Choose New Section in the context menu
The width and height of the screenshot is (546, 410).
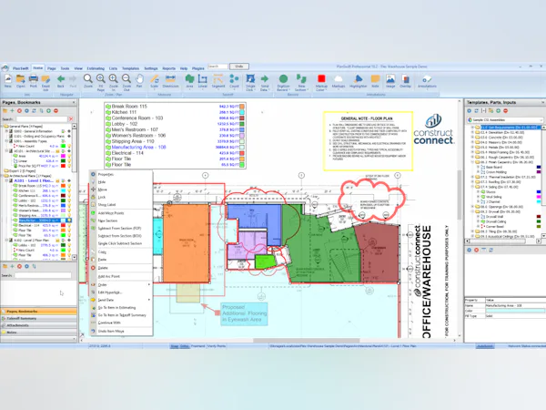pyautogui.click(x=120, y=220)
